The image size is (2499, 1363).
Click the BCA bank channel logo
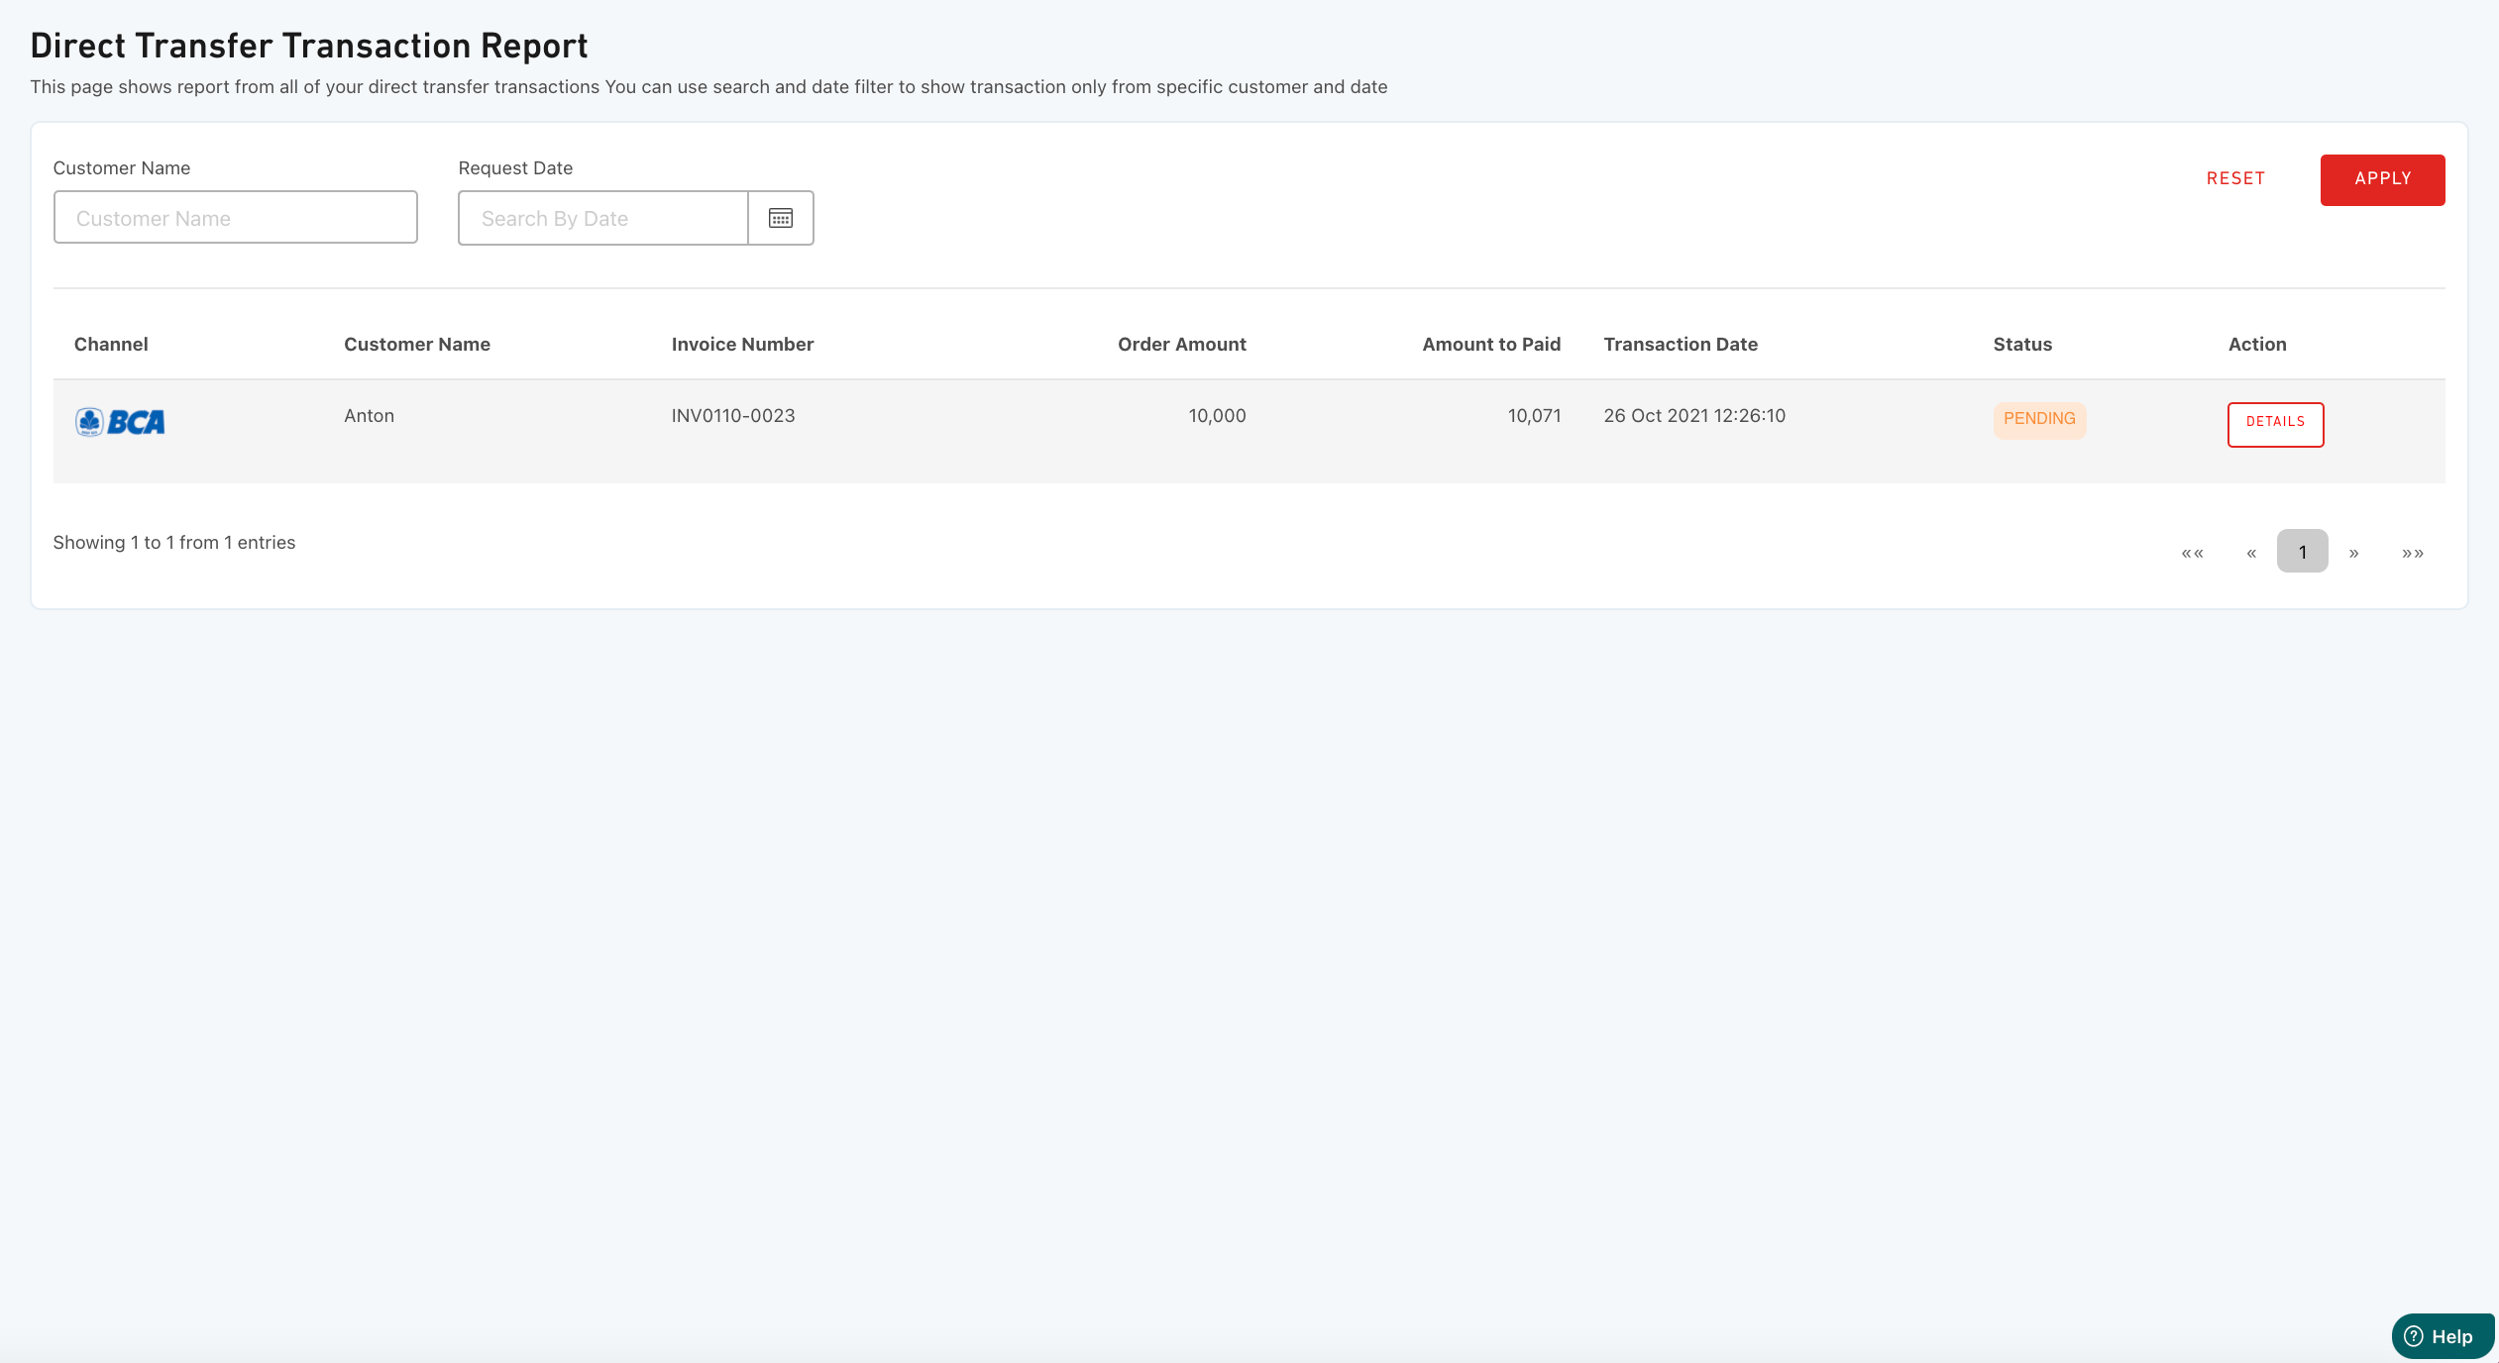(x=121, y=422)
